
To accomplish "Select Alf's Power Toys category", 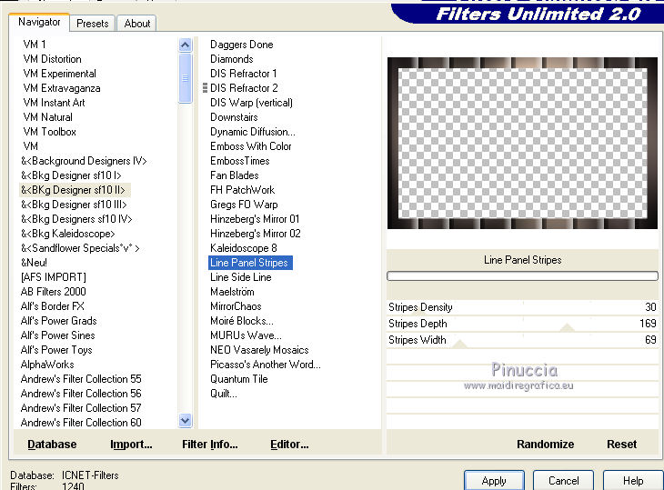I will (x=56, y=350).
